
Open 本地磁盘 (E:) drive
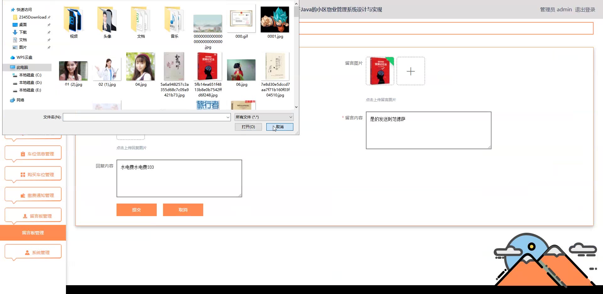coord(27,90)
